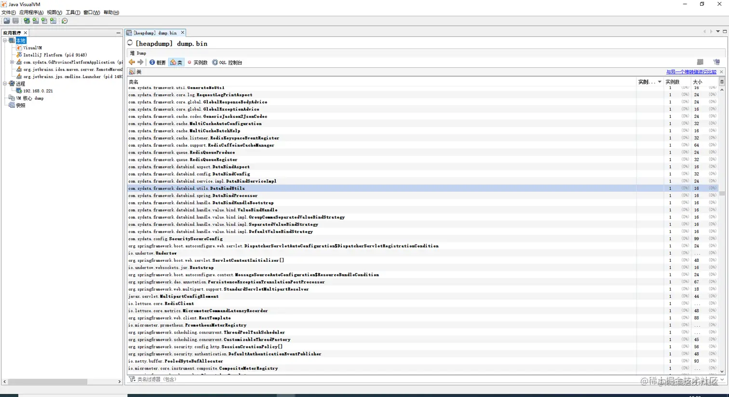This screenshot has height=397, width=729.
Task: Click the VM 核心 dump node icon
Action: tap(12, 98)
